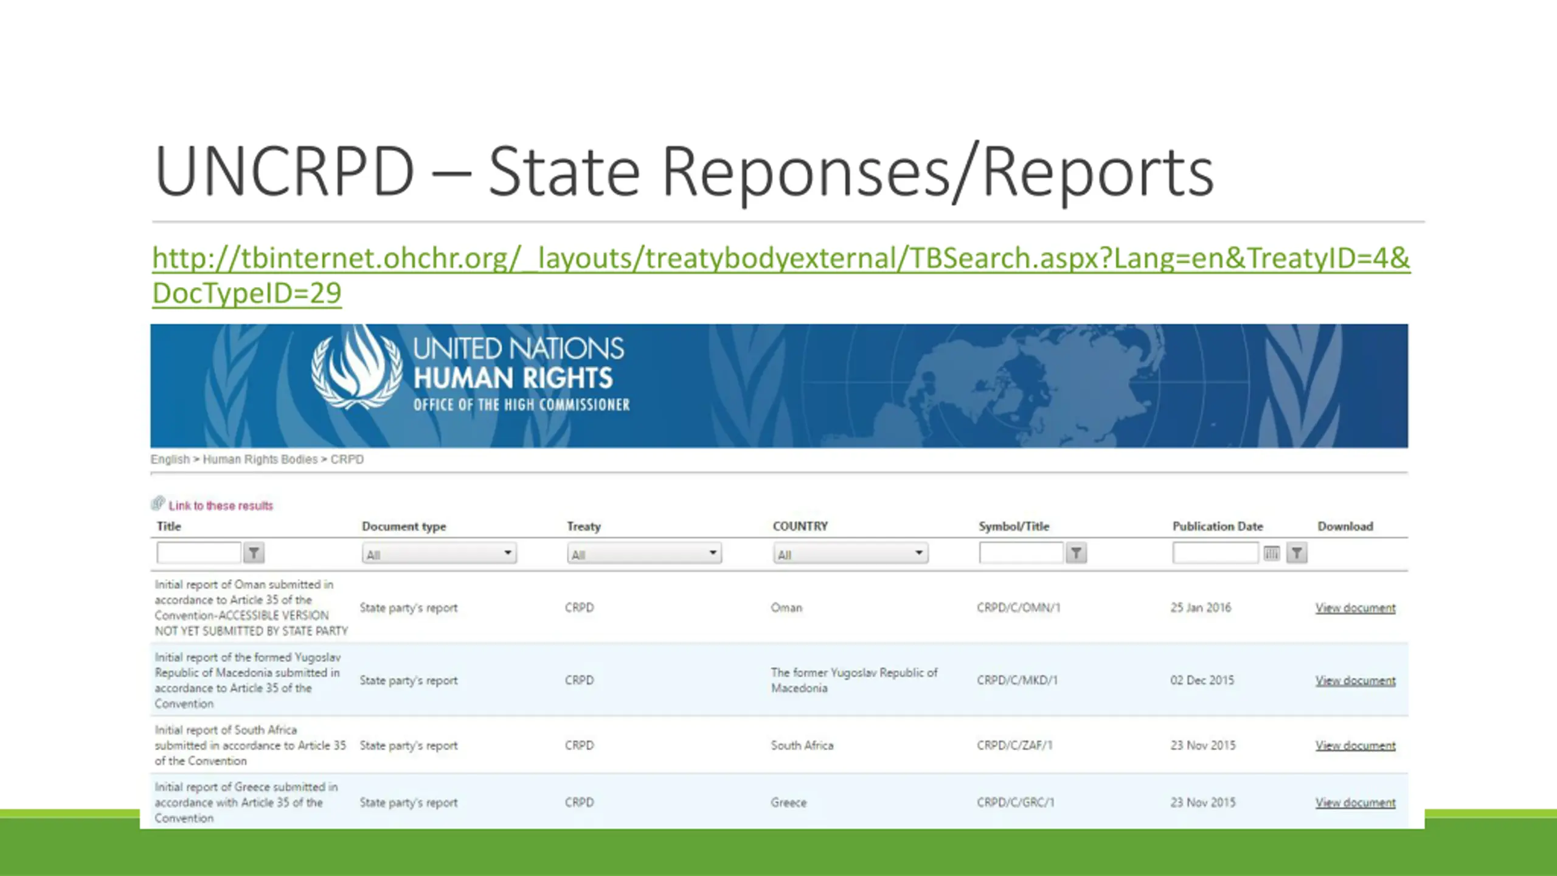The height and width of the screenshot is (876, 1557).
Task: Click the UN Human Rights logo emblem
Action: click(357, 369)
